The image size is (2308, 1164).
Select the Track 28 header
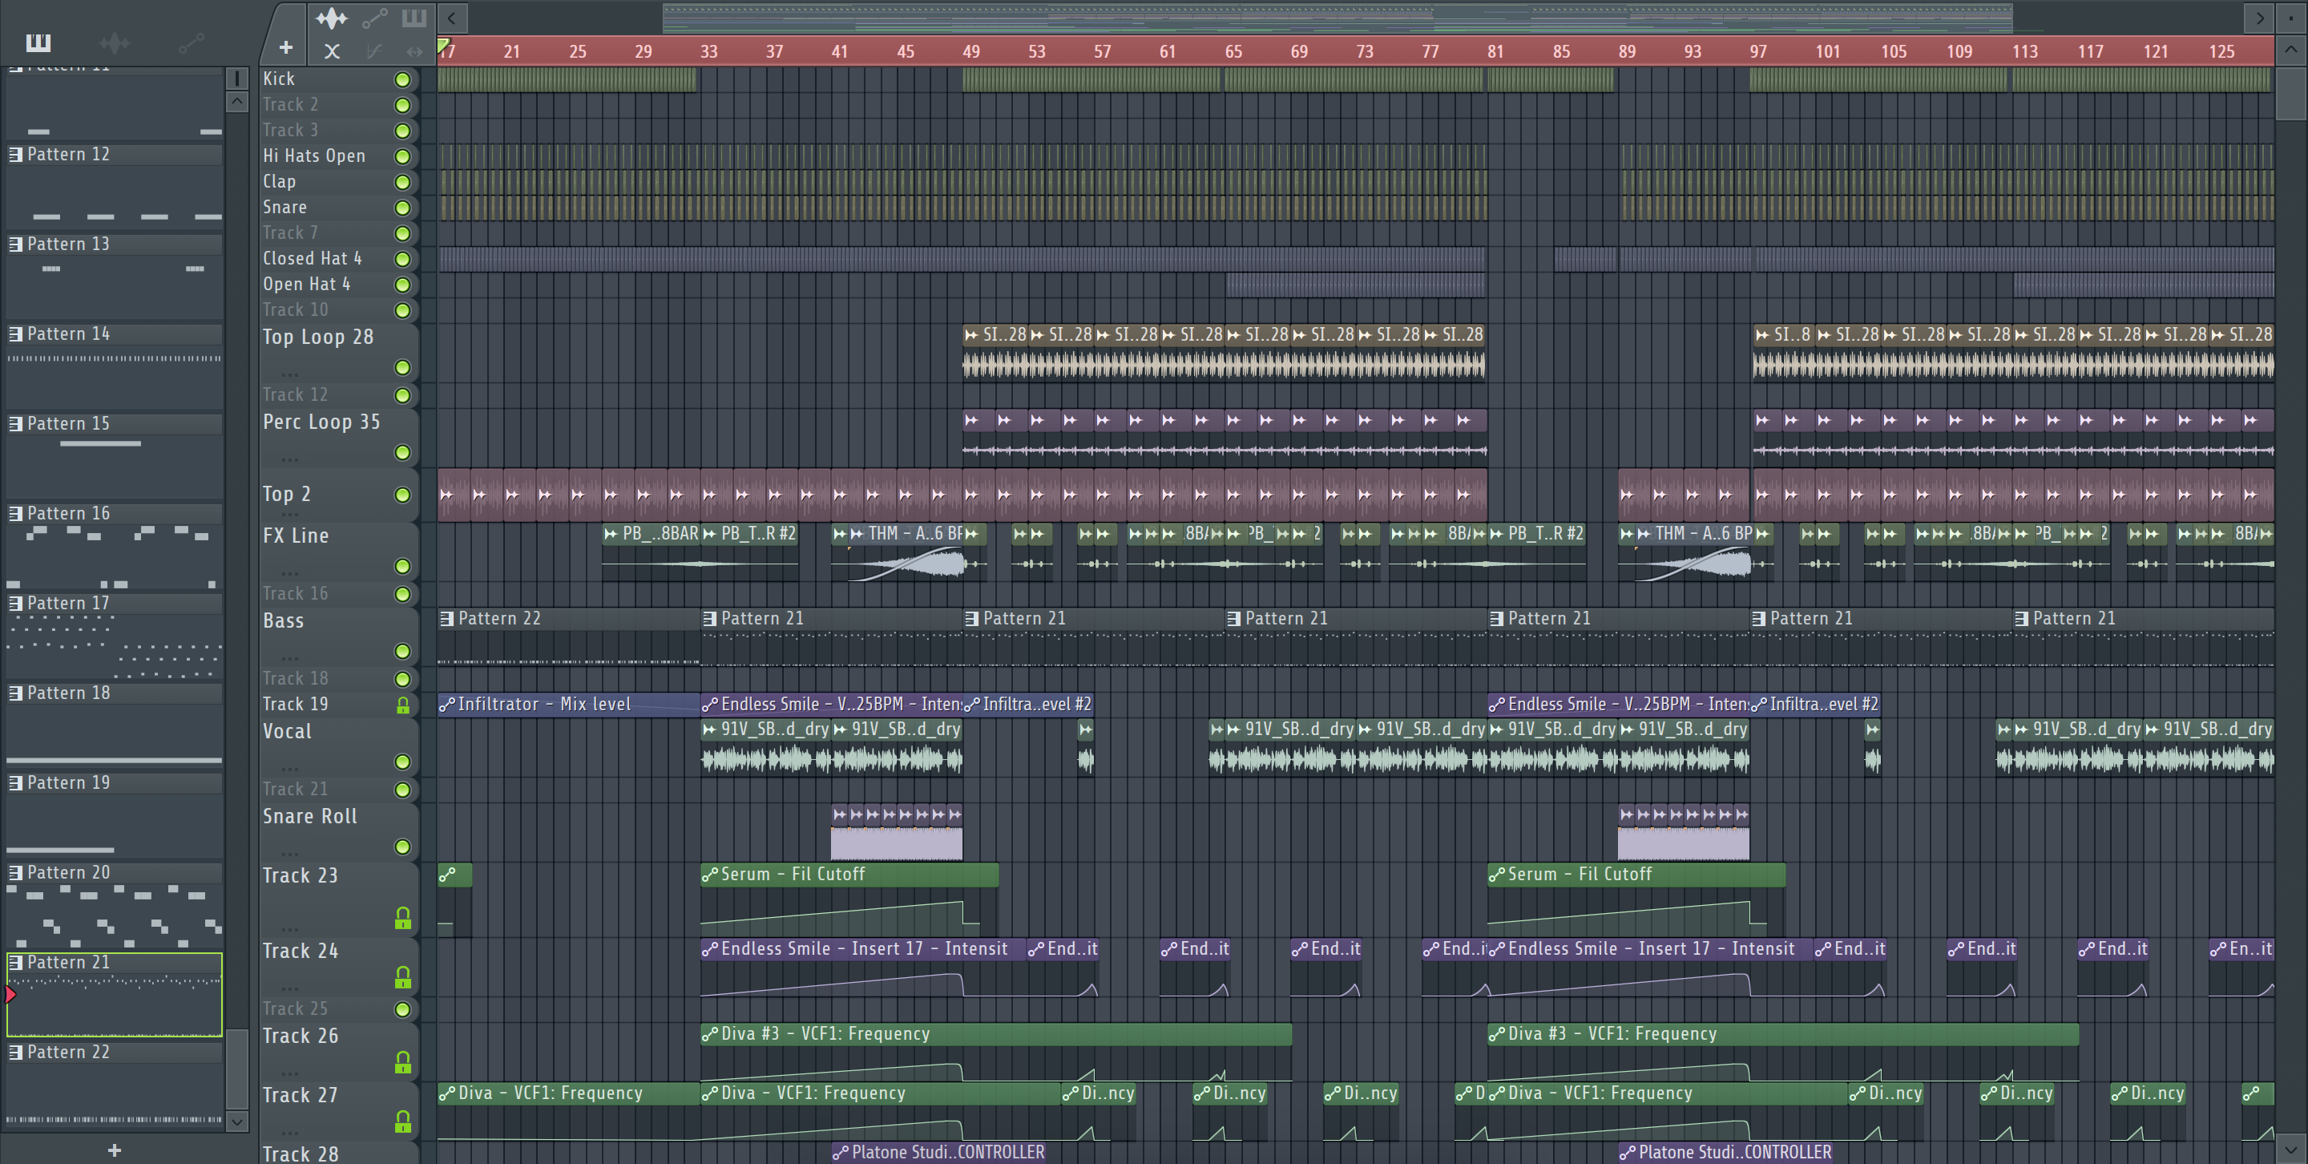point(339,1152)
